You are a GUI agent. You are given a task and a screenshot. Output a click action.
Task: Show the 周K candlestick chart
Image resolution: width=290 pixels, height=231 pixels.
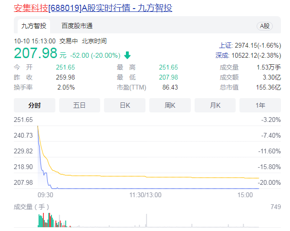coord(170,105)
